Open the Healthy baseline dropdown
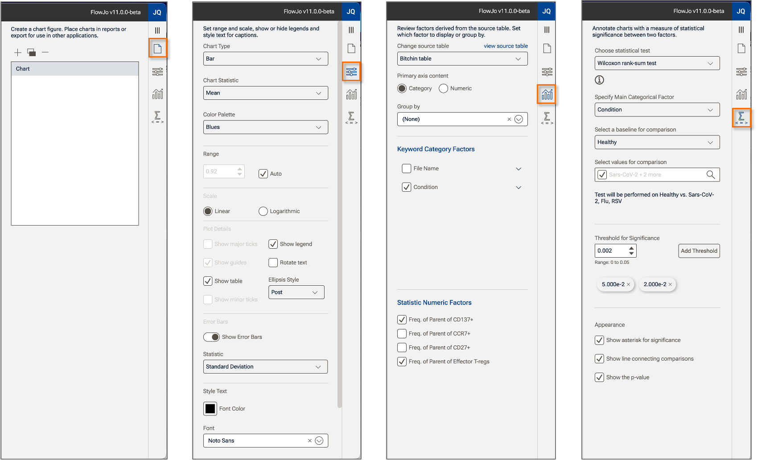The width and height of the screenshot is (757, 460). (657, 142)
